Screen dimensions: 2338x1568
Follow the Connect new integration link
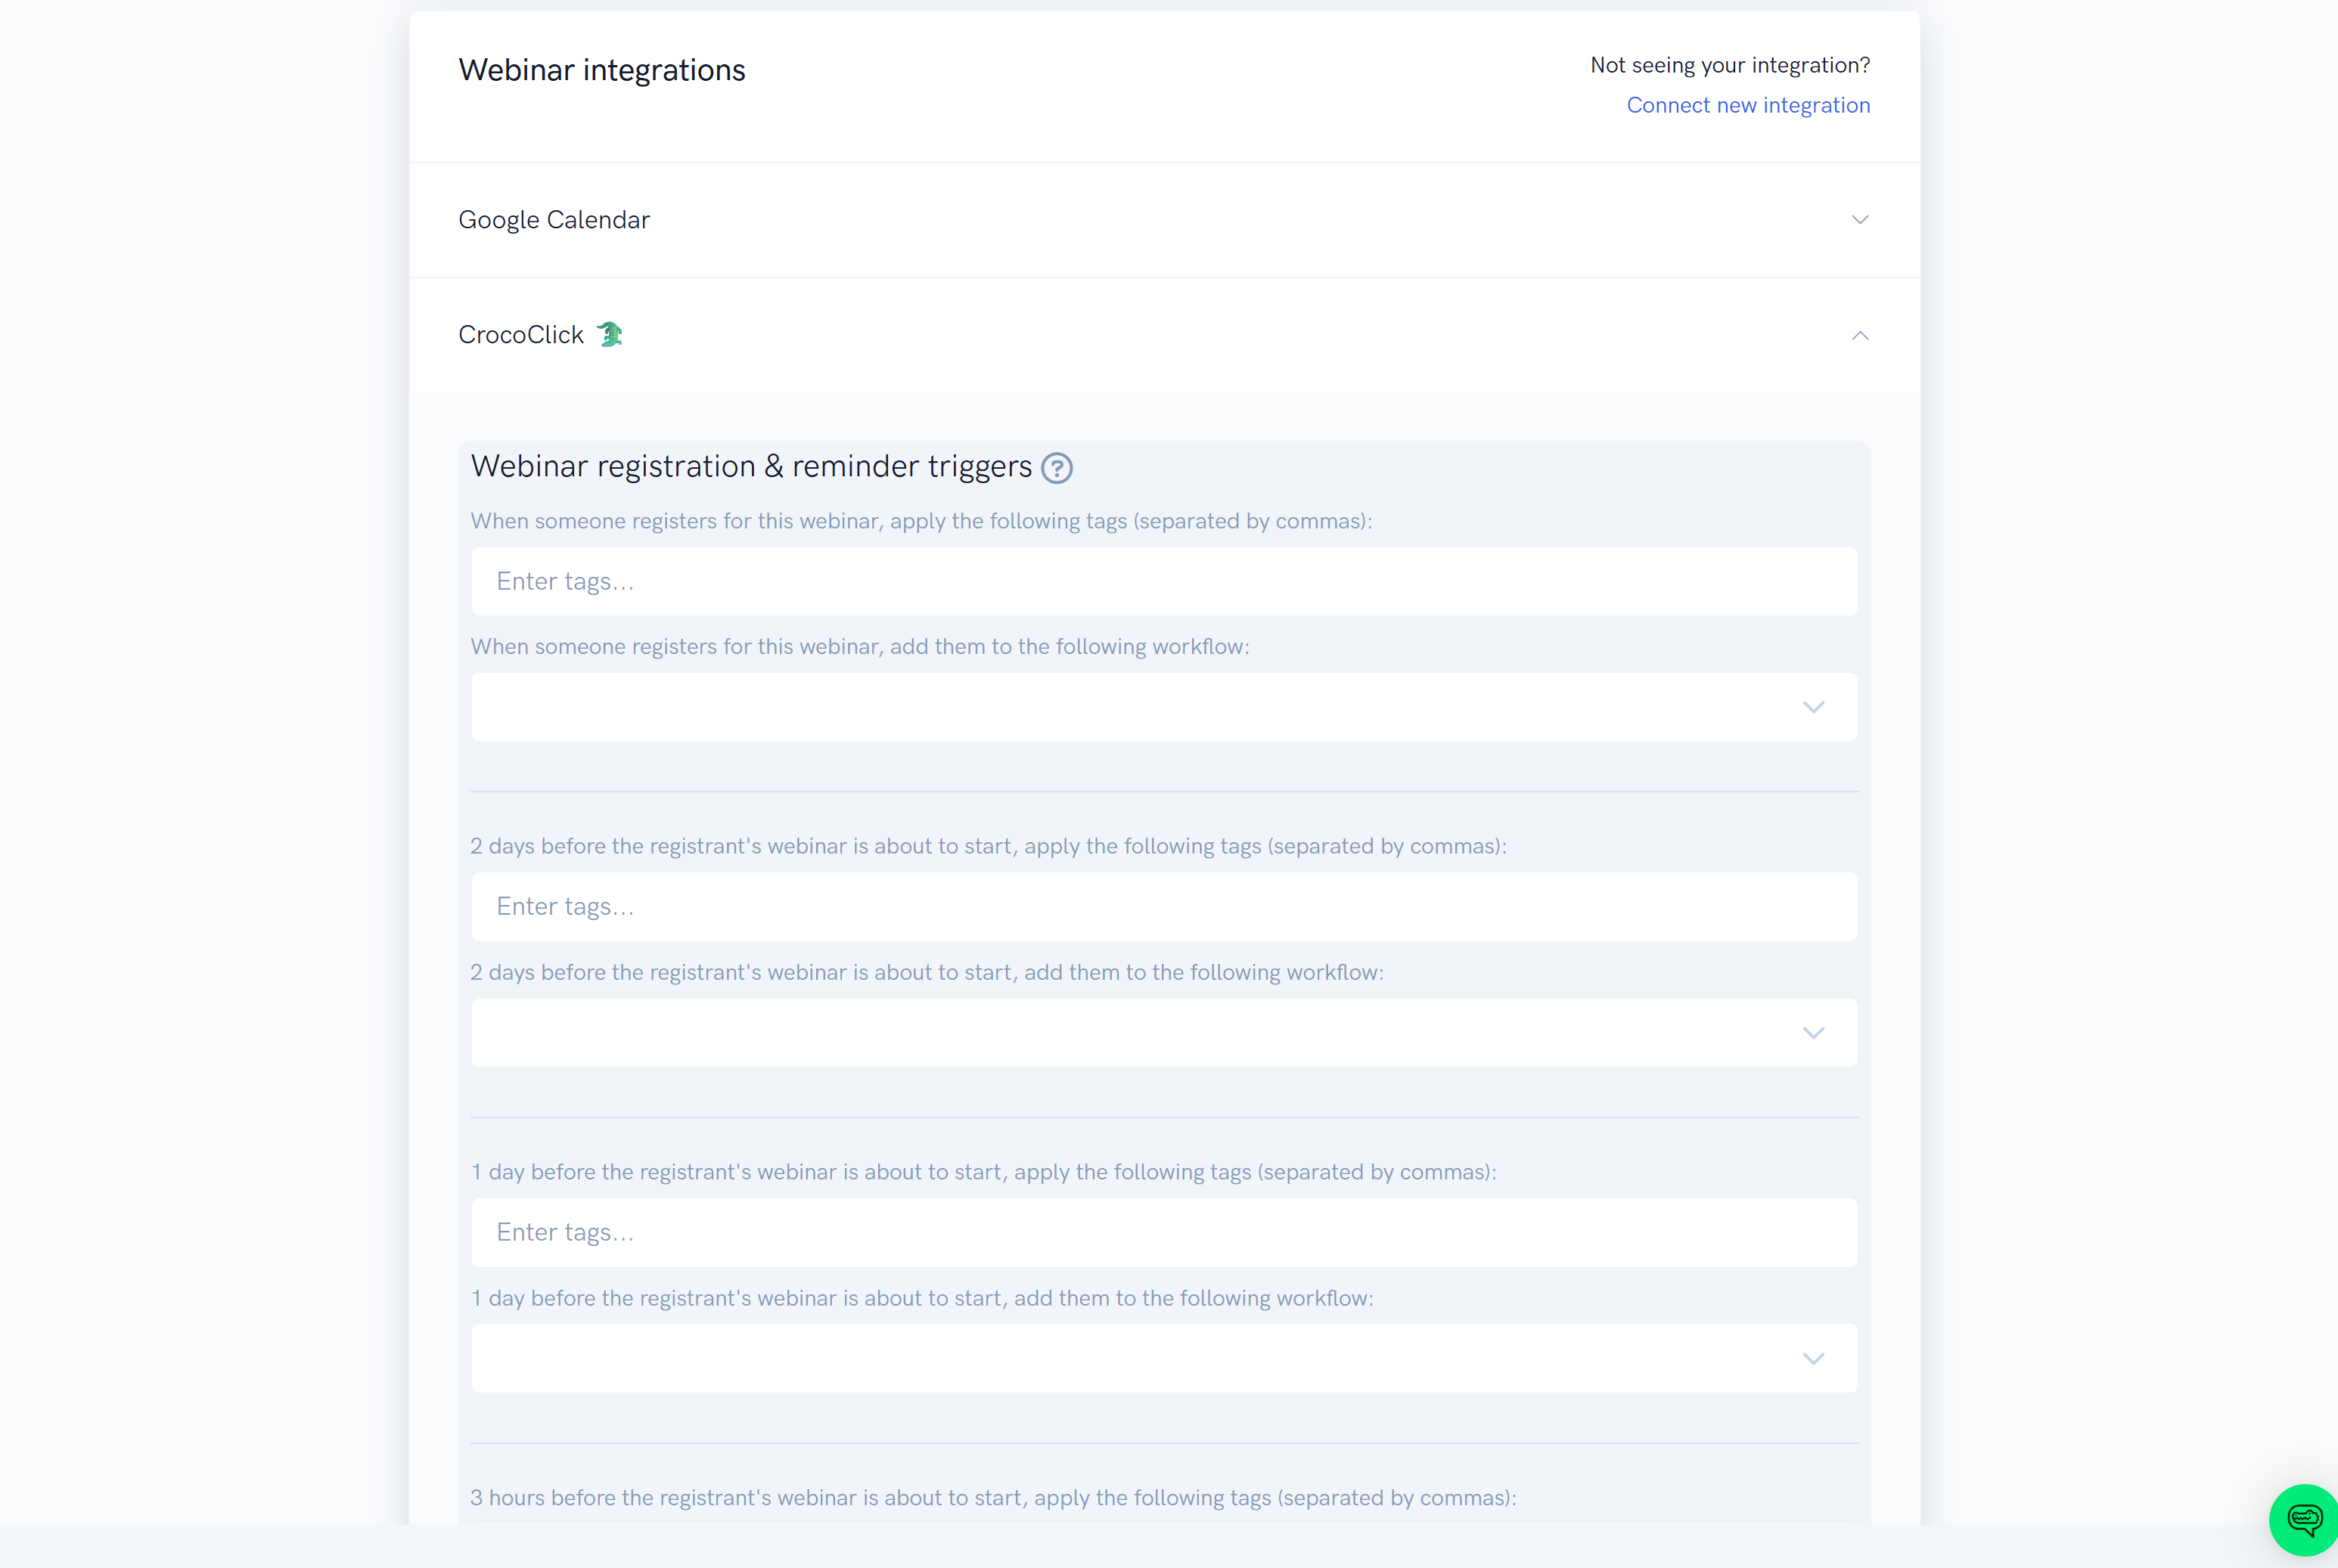[1748, 105]
